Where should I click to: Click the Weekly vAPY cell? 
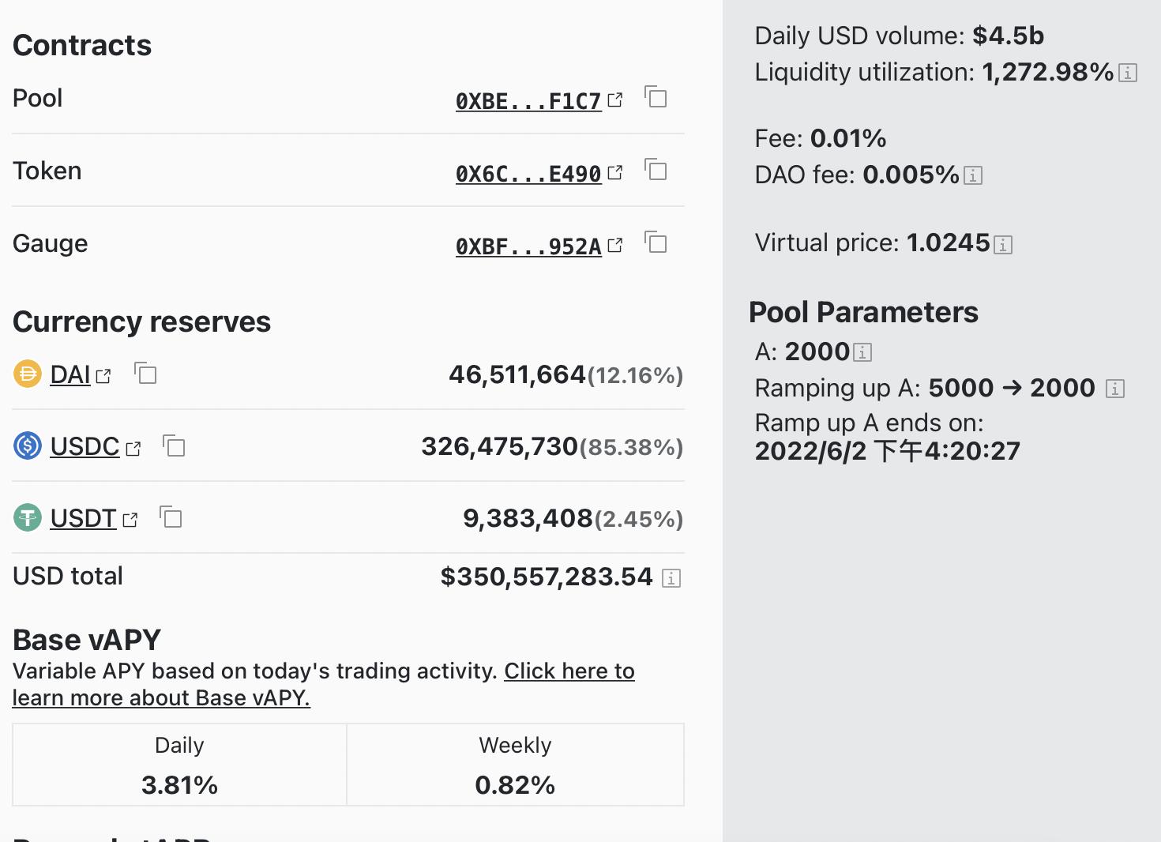pyautogui.click(x=515, y=765)
